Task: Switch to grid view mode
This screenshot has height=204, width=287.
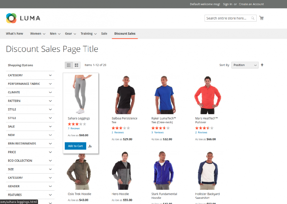Action: [69, 65]
